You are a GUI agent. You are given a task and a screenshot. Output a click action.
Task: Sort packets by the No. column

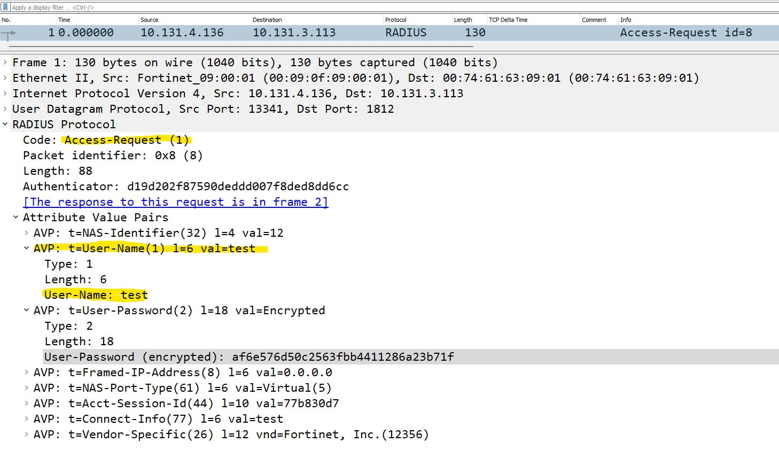[x=28, y=20]
